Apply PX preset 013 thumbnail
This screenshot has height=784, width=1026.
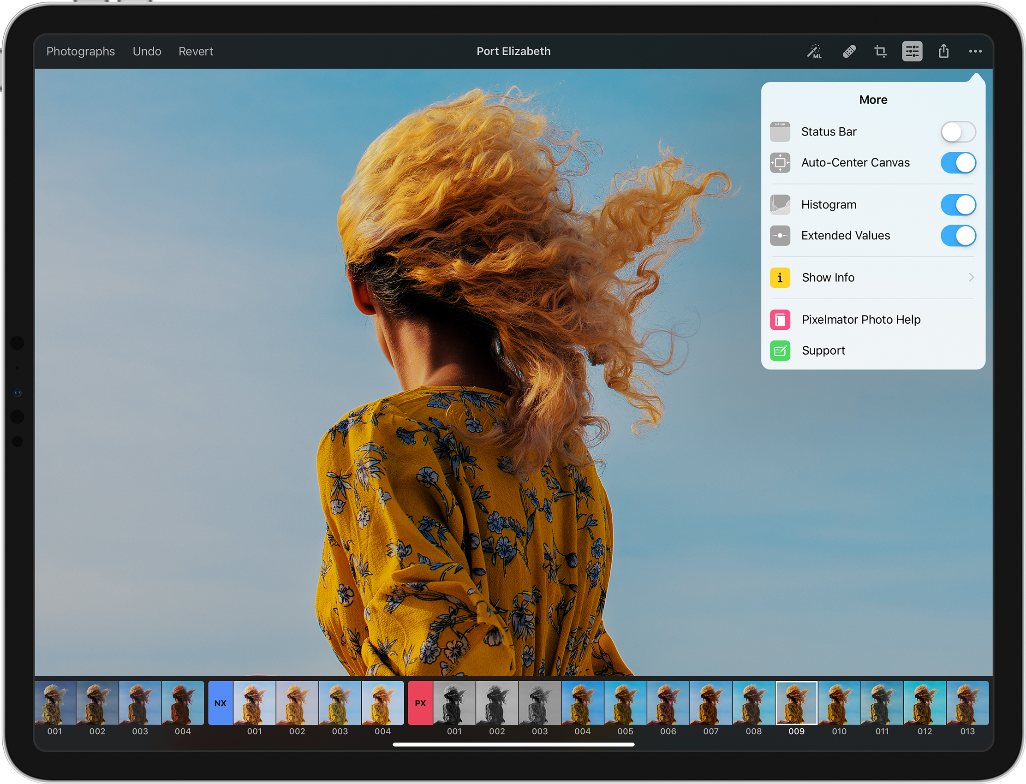(x=967, y=703)
